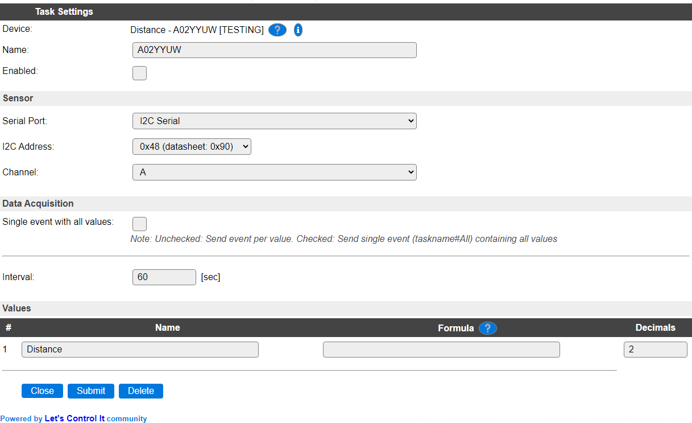Screen dimensions: 692x423
Task: Toggle the Enabled checkbox
Action: click(139, 73)
